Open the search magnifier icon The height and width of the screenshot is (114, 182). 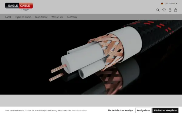point(158,10)
